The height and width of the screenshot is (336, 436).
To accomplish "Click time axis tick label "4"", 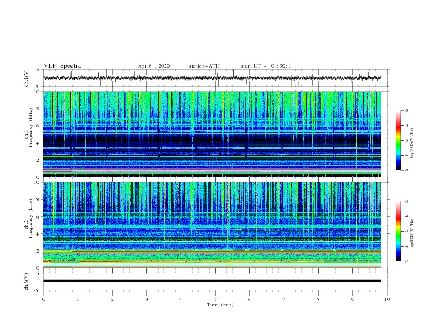I will click(x=181, y=299).
